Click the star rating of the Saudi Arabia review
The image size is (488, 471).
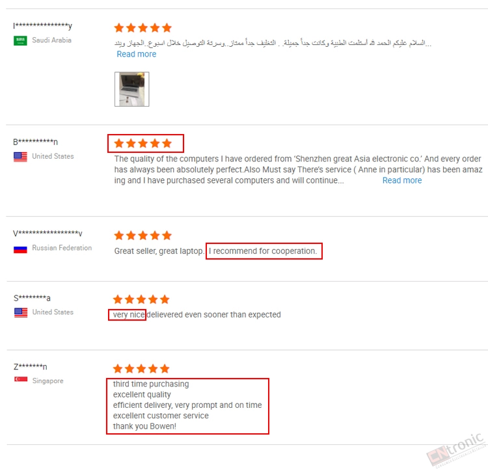143,28
